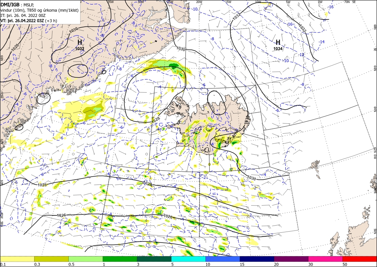The height and width of the screenshot is (267, 377).
Task: Click the "20W" longitude label
Action: 199,2
